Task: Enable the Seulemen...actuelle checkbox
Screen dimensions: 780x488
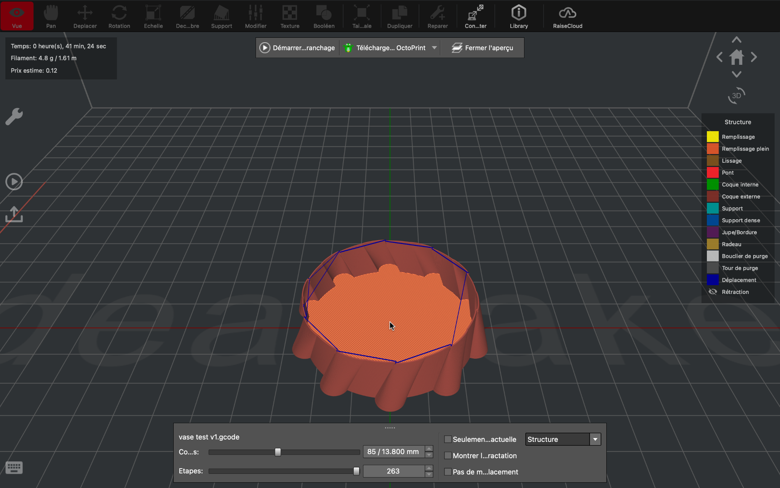Action: pyautogui.click(x=448, y=439)
